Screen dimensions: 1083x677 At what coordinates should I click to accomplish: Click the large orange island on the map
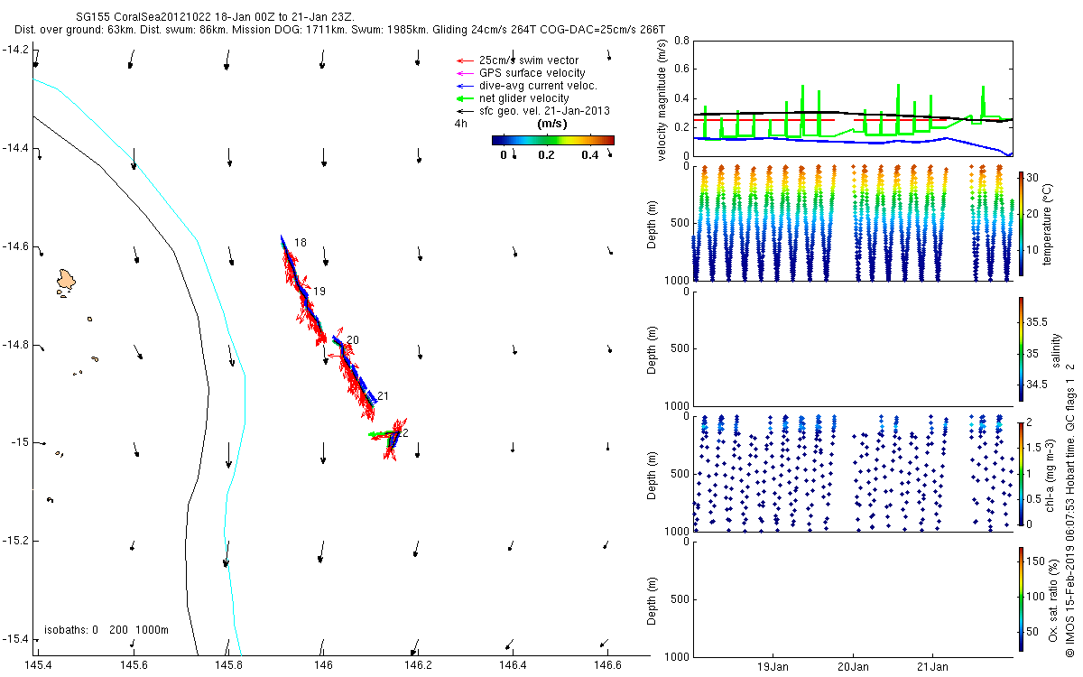pyautogui.click(x=66, y=280)
